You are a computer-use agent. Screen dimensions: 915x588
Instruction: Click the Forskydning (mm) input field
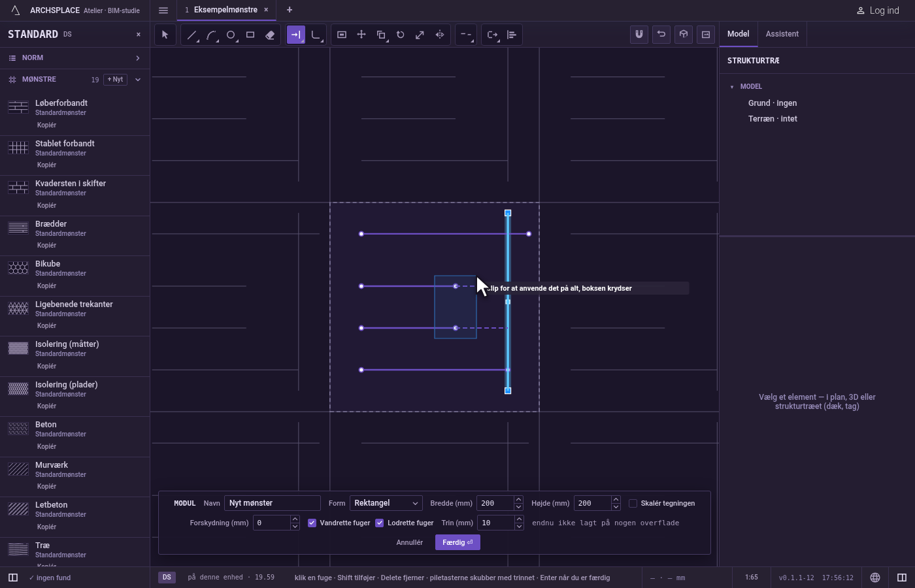(271, 523)
